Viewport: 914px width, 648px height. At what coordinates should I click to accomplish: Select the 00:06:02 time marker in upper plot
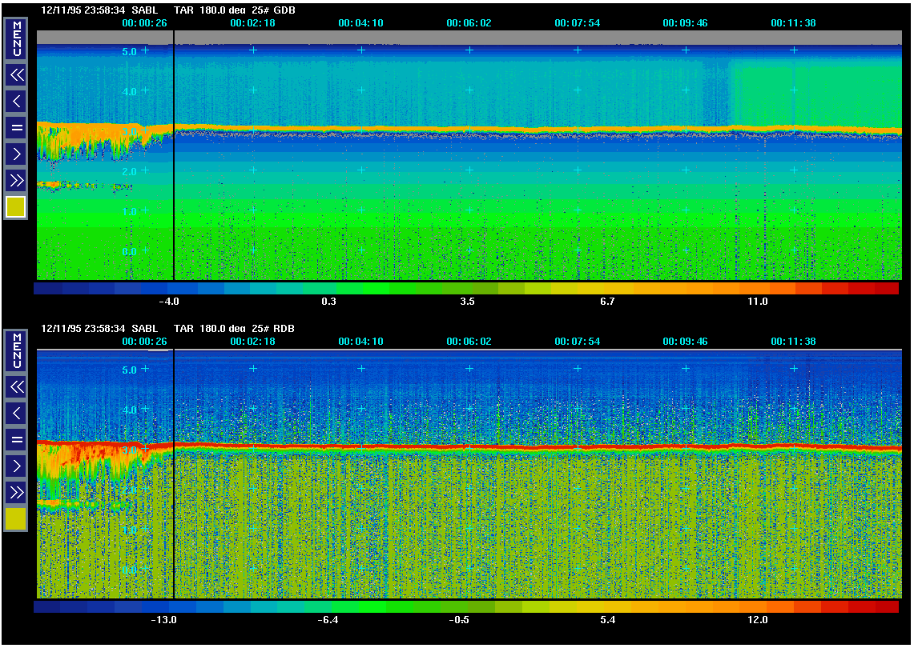coord(469,23)
